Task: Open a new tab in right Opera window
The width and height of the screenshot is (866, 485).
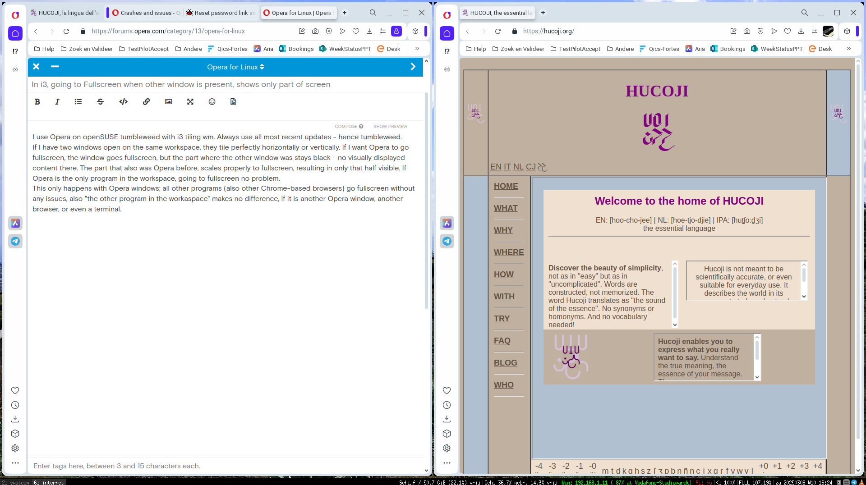Action: (543, 13)
